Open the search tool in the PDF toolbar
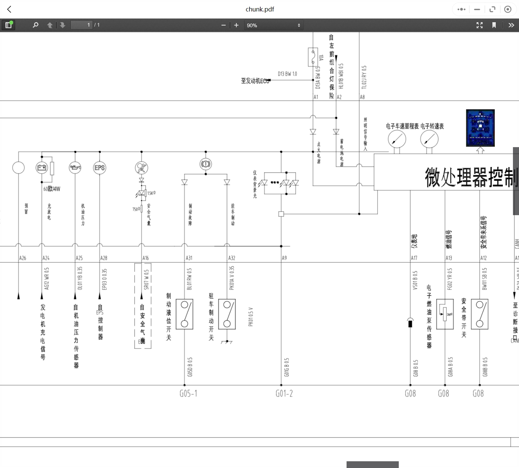Image resolution: width=519 pixels, height=468 pixels. [x=35, y=25]
